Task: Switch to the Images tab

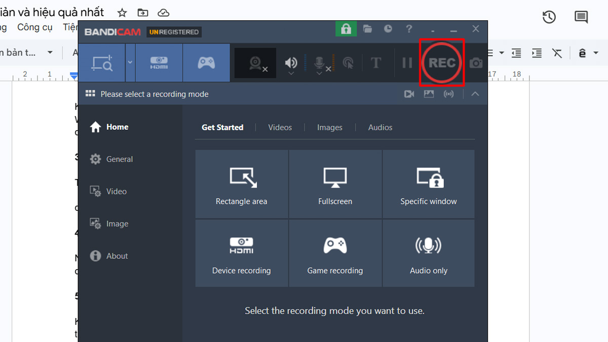Action: (x=330, y=128)
